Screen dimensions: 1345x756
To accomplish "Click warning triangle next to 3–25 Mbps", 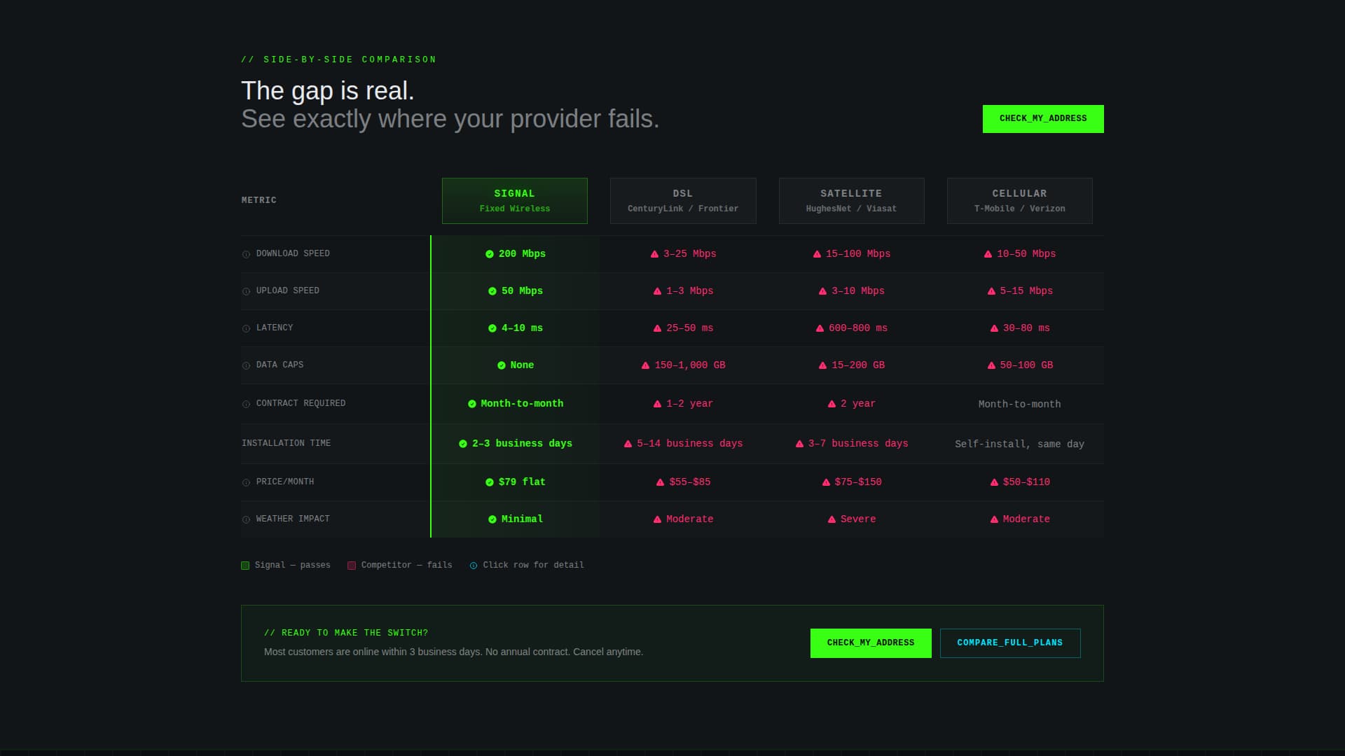I will (654, 254).
